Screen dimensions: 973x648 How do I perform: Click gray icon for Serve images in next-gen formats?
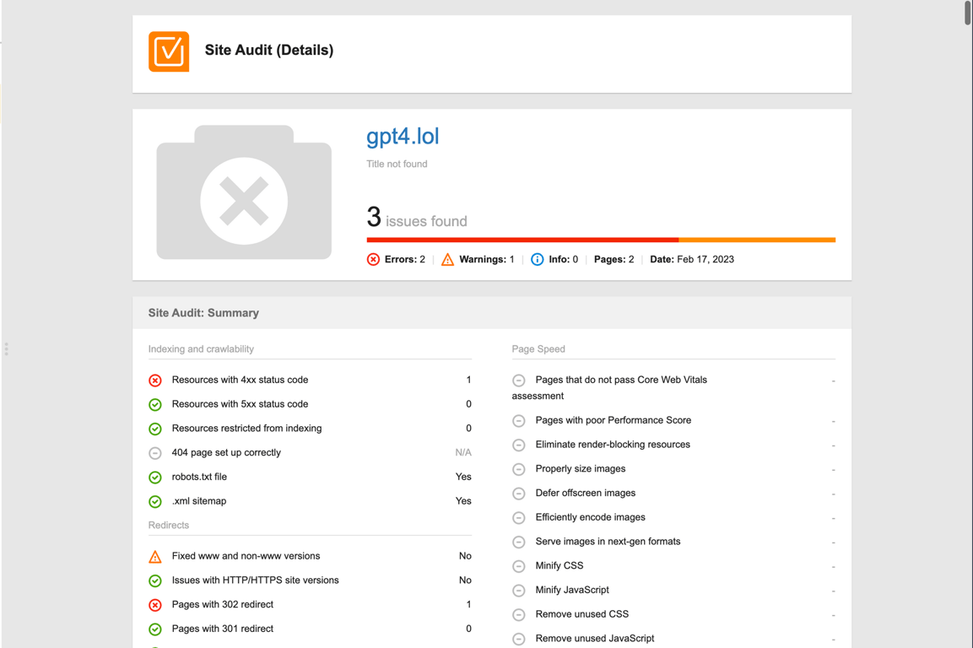519,542
